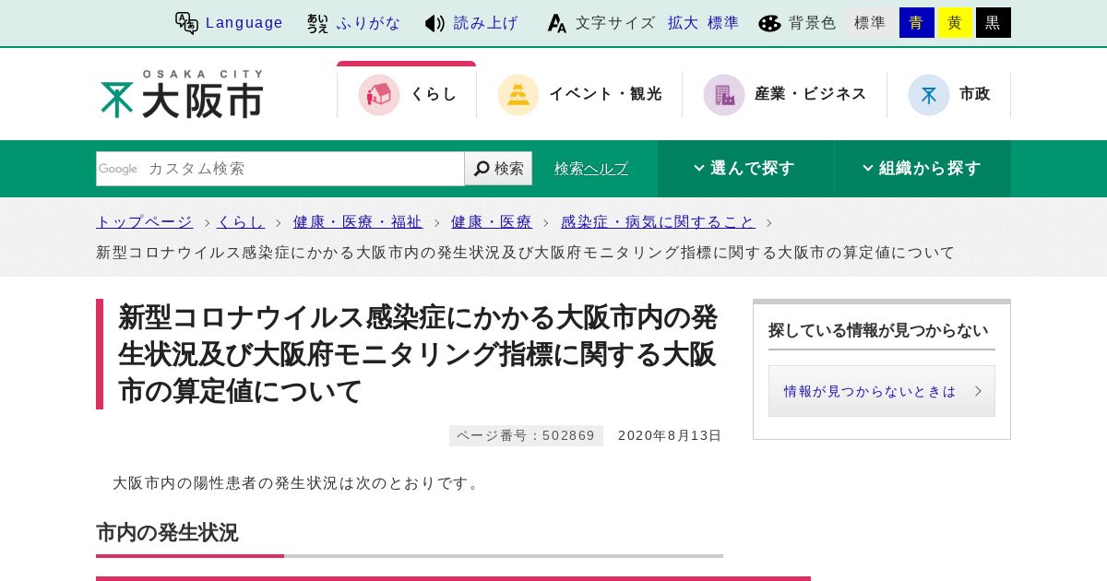The height and width of the screenshot is (581, 1107).
Task: Click the pink house くらし icon
Action: (x=379, y=95)
